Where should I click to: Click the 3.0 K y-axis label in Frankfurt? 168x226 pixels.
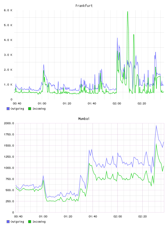click(8, 55)
